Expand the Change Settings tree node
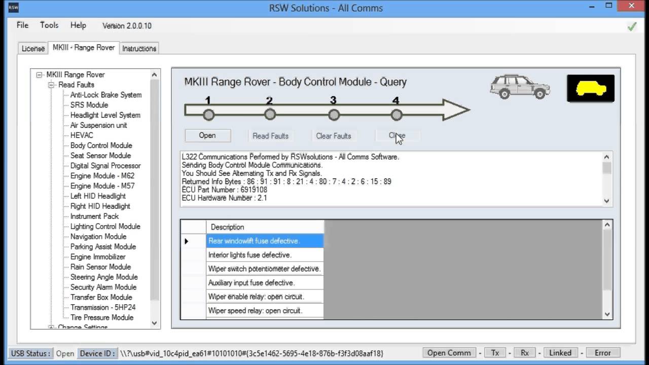This screenshot has height=365, width=649. point(51,327)
